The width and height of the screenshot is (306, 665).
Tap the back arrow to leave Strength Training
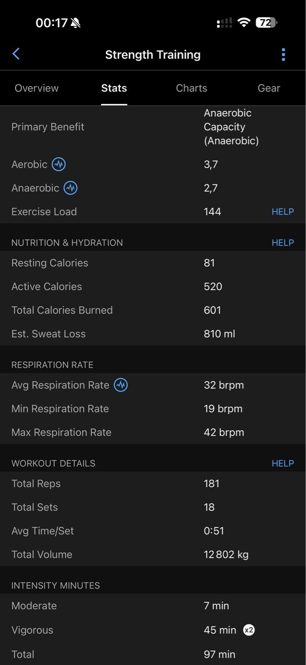coord(16,54)
